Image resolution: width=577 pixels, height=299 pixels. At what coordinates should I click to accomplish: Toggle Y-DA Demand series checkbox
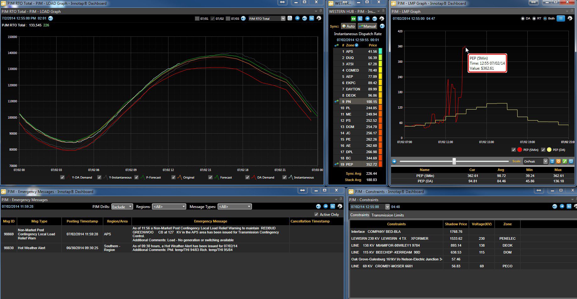point(62,177)
